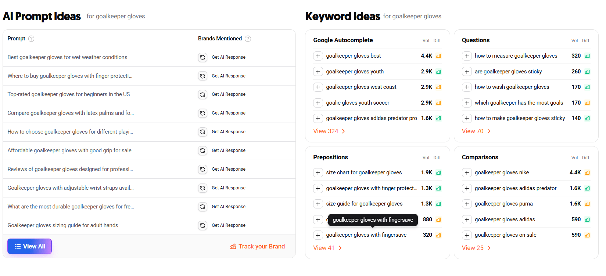The image size is (606, 276).
Task: Add "how to measure goalkeeper gloves" via plus icon
Action: pyautogui.click(x=467, y=56)
